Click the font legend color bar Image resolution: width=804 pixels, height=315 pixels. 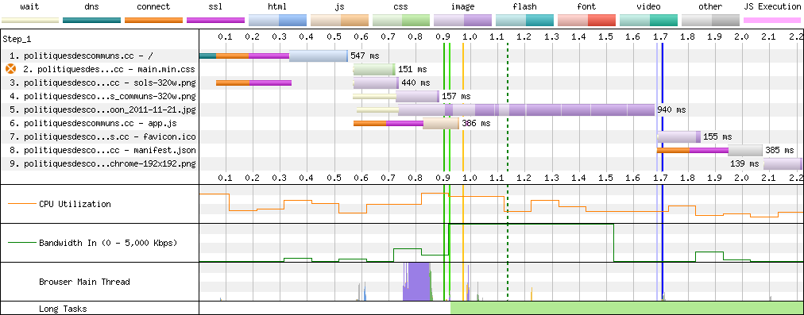[586, 21]
